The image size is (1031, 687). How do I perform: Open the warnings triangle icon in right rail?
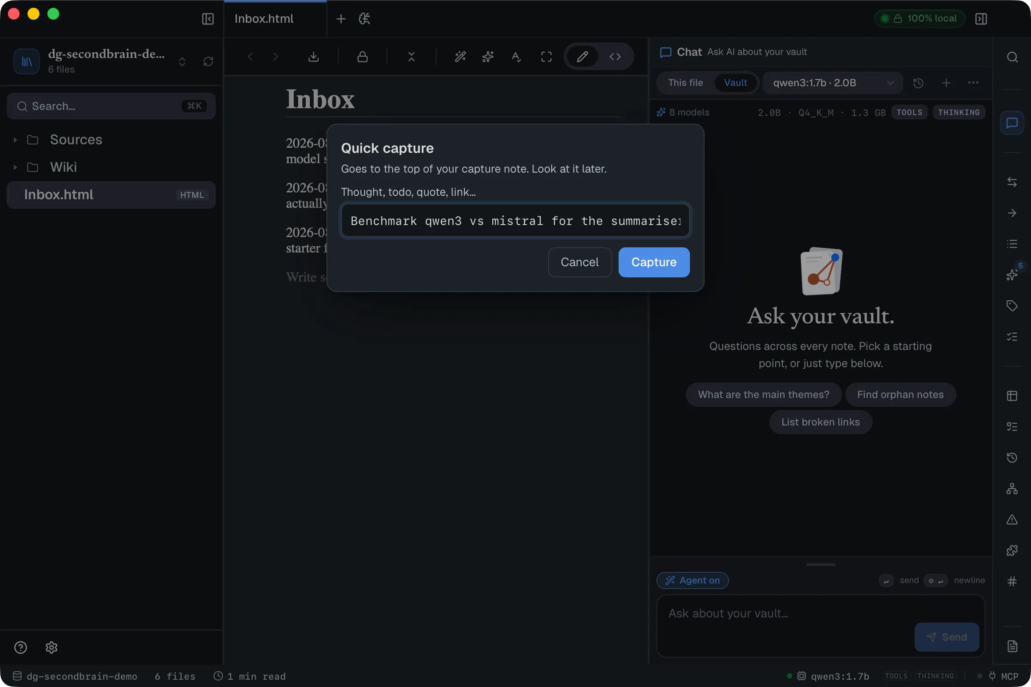tap(1012, 520)
